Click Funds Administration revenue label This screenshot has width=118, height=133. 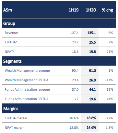27,89
